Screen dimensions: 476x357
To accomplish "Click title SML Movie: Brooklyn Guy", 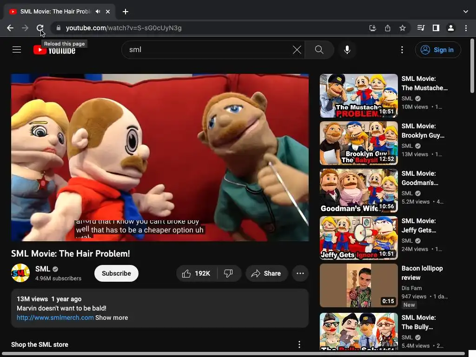I will tap(423, 131).
